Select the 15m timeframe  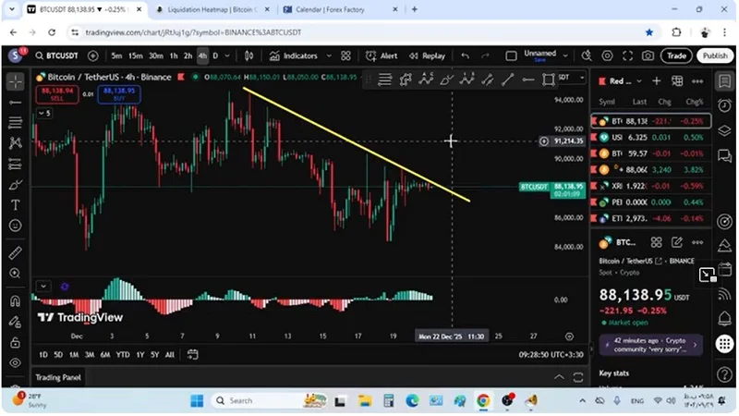click(136, 55)
